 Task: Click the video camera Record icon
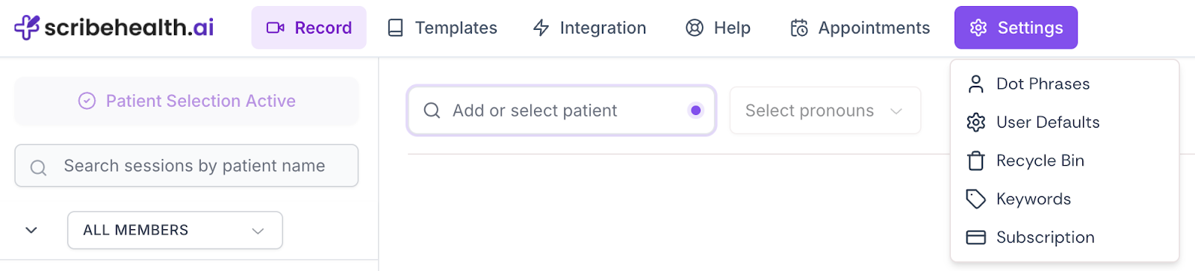point(276,28)
